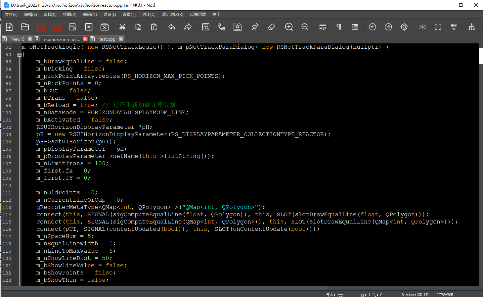
Task: Open the 文件(F) menu
Action: [11, 15]
